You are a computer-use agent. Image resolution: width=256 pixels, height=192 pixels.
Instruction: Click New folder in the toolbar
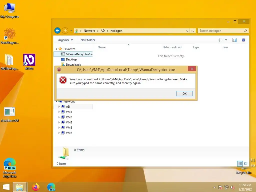[88, 40]
